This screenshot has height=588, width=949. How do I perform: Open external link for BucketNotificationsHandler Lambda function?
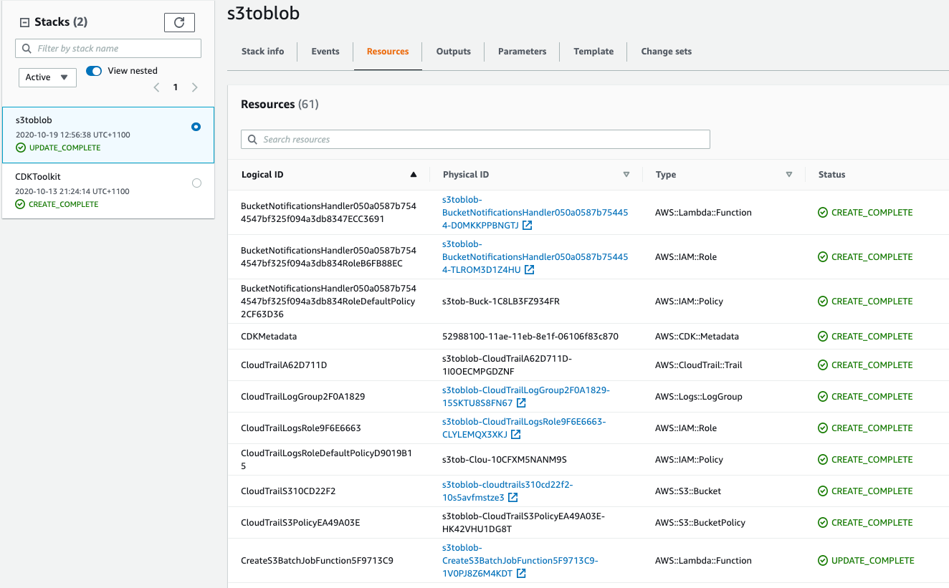528,226
